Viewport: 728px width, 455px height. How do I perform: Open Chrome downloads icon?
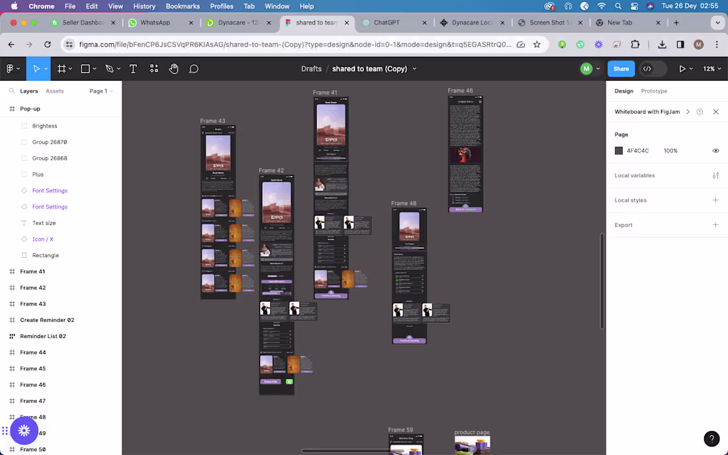(x=662, y=44)
